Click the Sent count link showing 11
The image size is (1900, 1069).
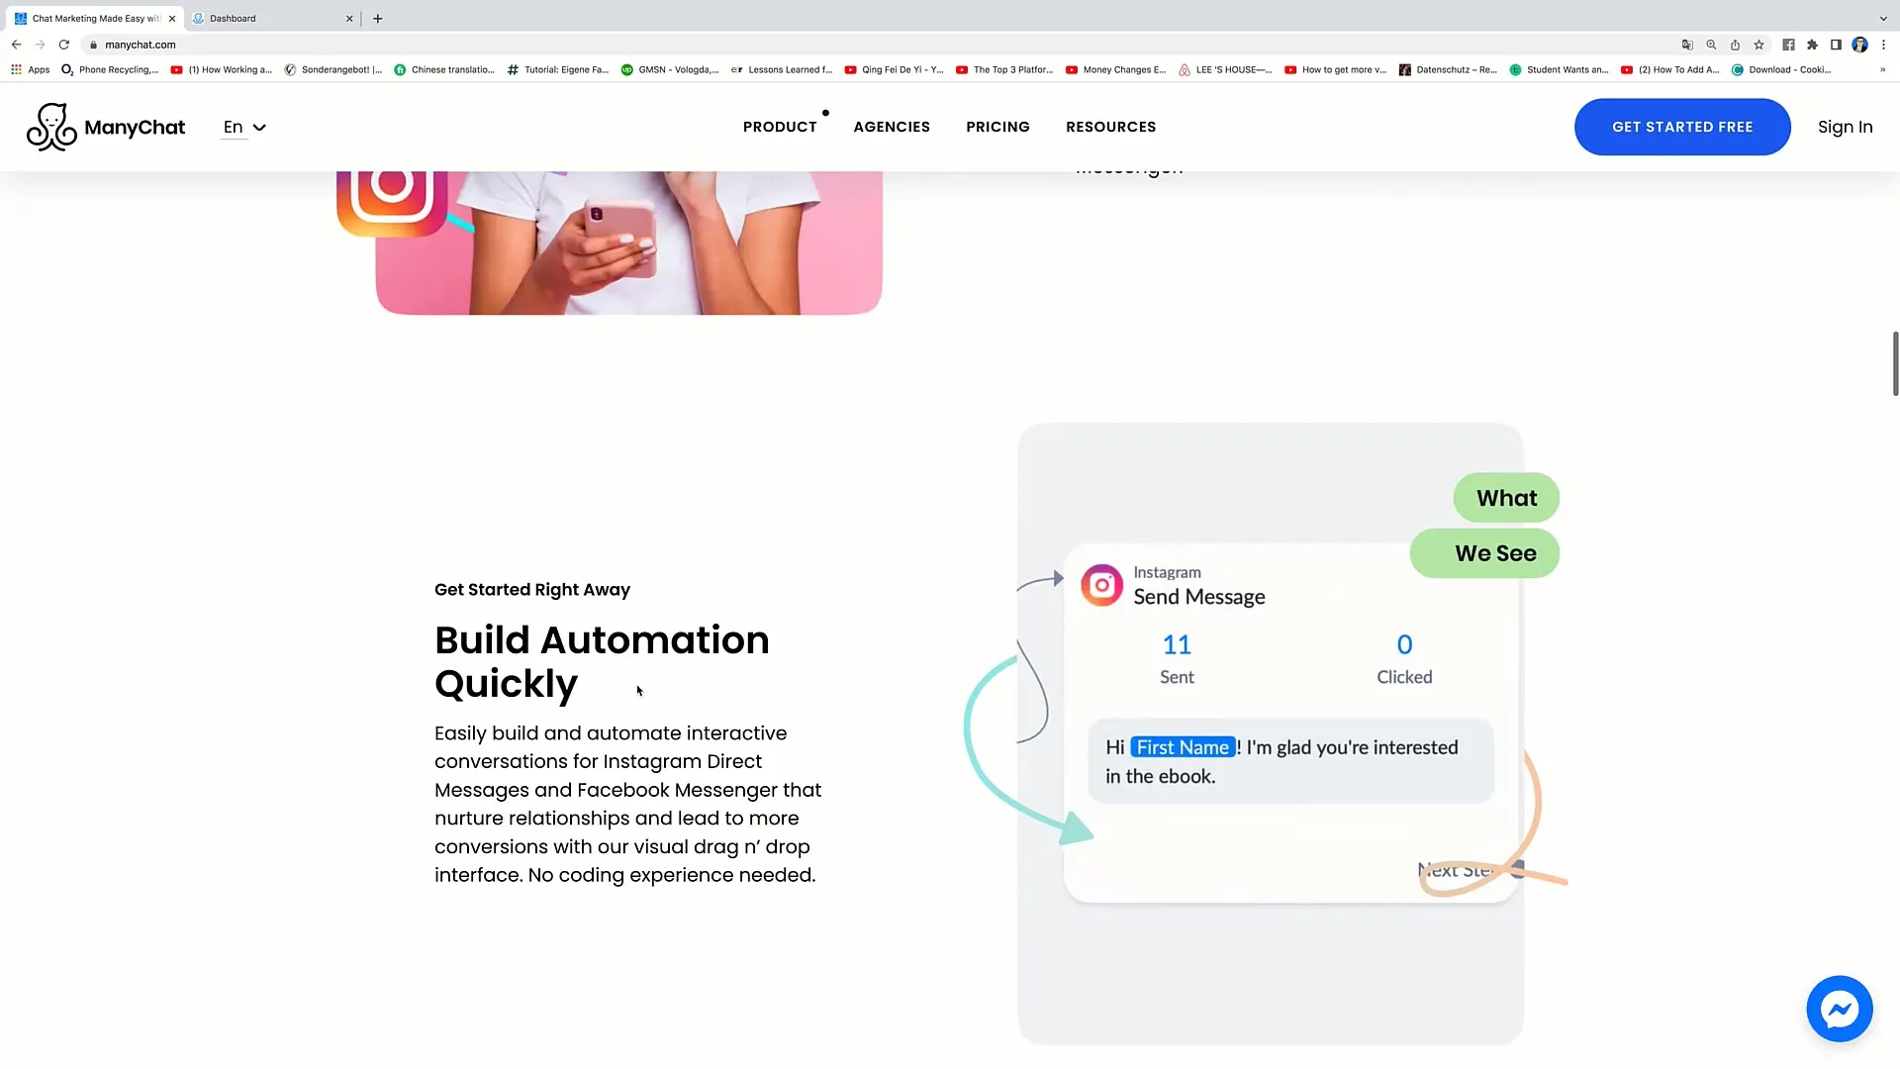1176,643
